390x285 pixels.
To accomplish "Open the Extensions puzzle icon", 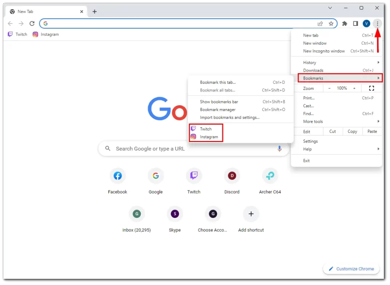I will pyautogui.click(x=344, y=24).
